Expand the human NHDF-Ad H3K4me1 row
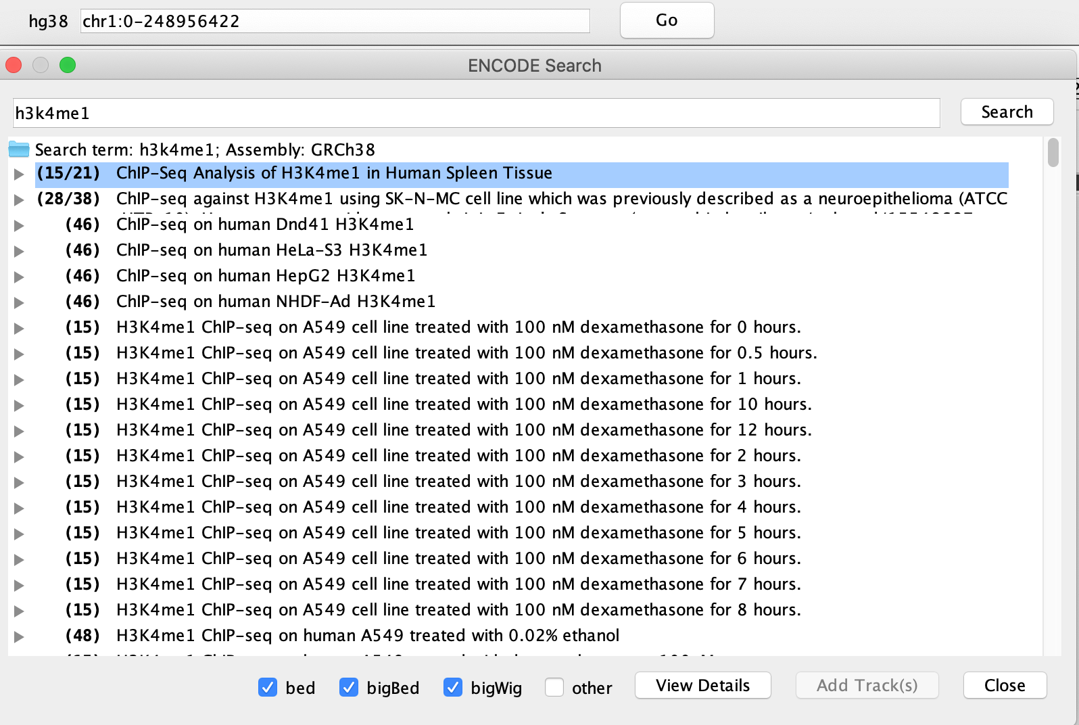This screenshot has height=725, width=1079. pos(19,302)
